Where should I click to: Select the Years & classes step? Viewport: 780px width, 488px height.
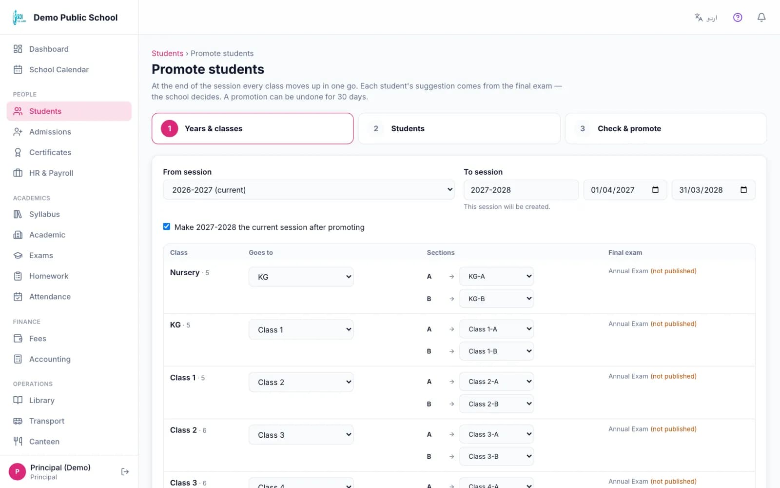[253, 128]
